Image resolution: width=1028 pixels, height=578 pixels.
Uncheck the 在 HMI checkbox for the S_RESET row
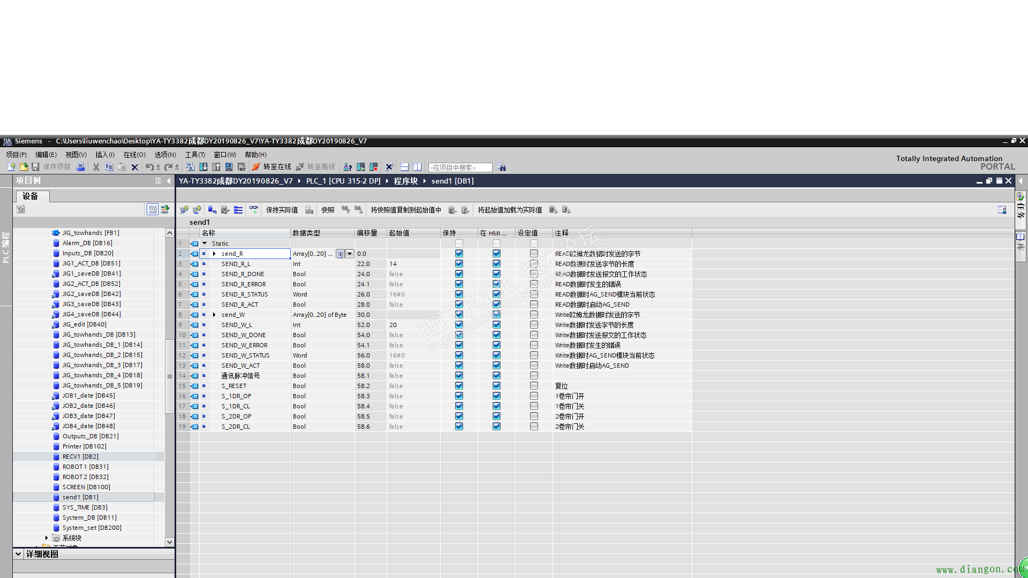(496, 386)
